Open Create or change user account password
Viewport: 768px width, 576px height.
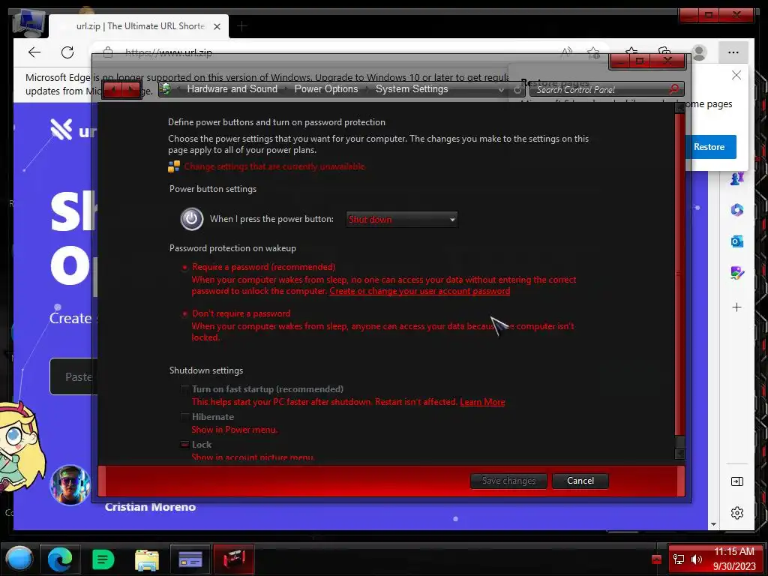(x=420, y=291)
